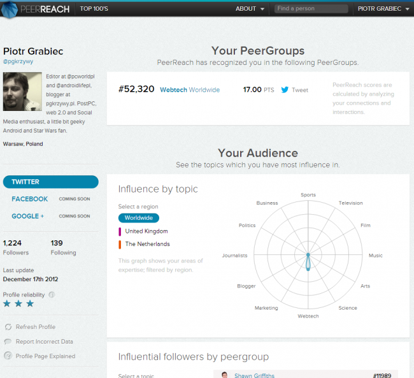This screenshot has height=378, width=414.
Task: Select the GOOGLE + network tab
Action: coord(28,216)
